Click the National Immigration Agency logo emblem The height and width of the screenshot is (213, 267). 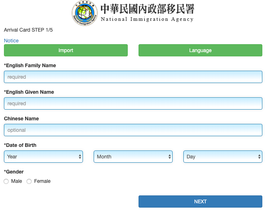tap(84, 13)
